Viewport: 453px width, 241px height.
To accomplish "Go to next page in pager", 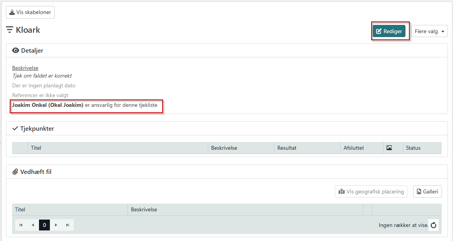I will (56, 225).
